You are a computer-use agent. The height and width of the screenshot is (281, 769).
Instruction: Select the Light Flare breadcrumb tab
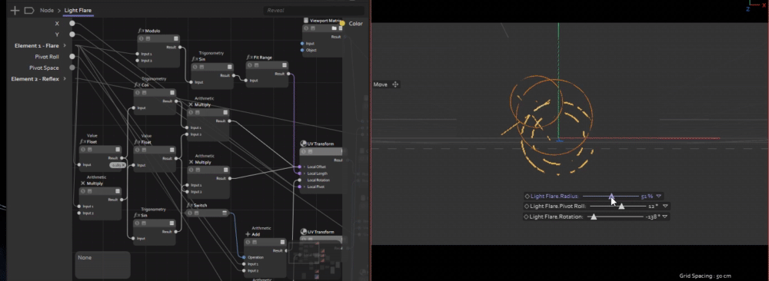click(78, 10)
